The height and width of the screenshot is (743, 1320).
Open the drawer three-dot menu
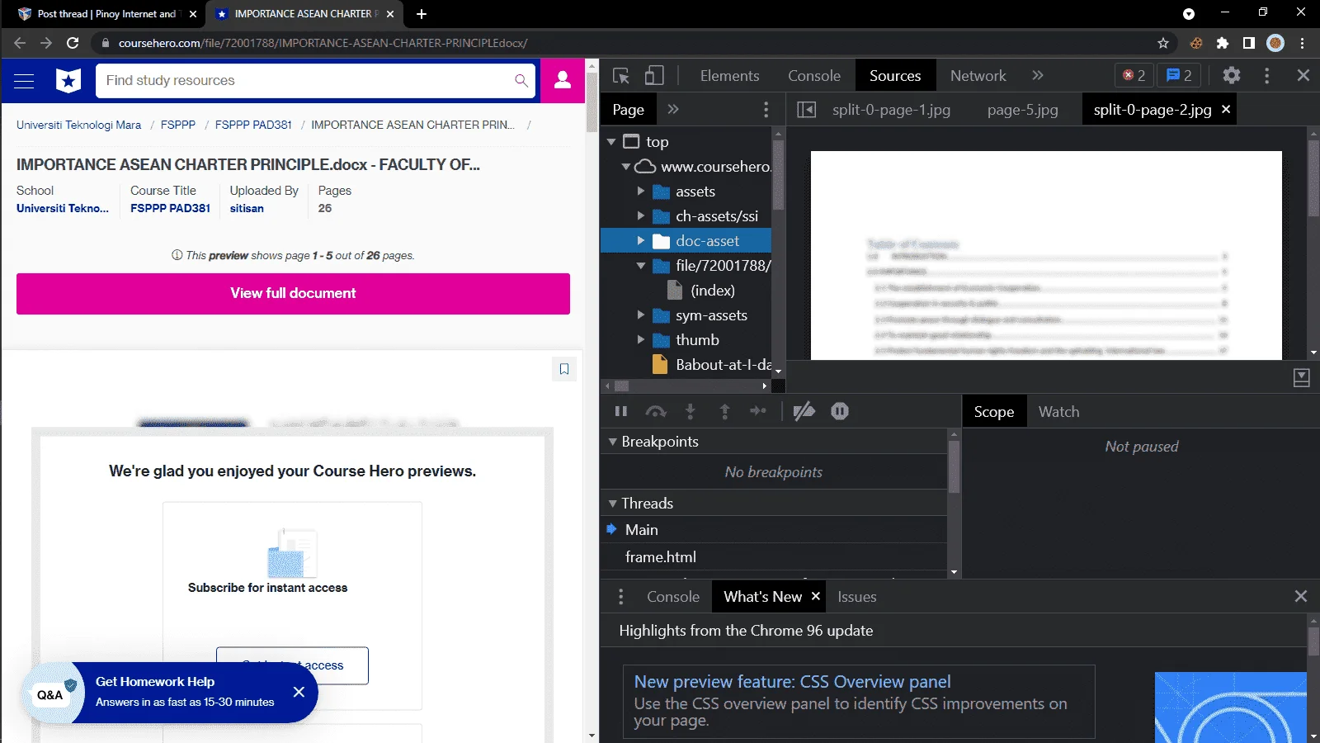pos(621,597)
